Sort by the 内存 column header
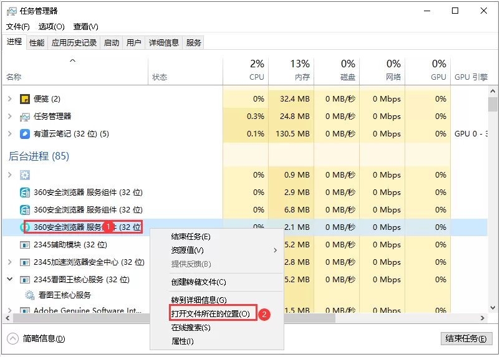500x357 pixels. (291, 71)
